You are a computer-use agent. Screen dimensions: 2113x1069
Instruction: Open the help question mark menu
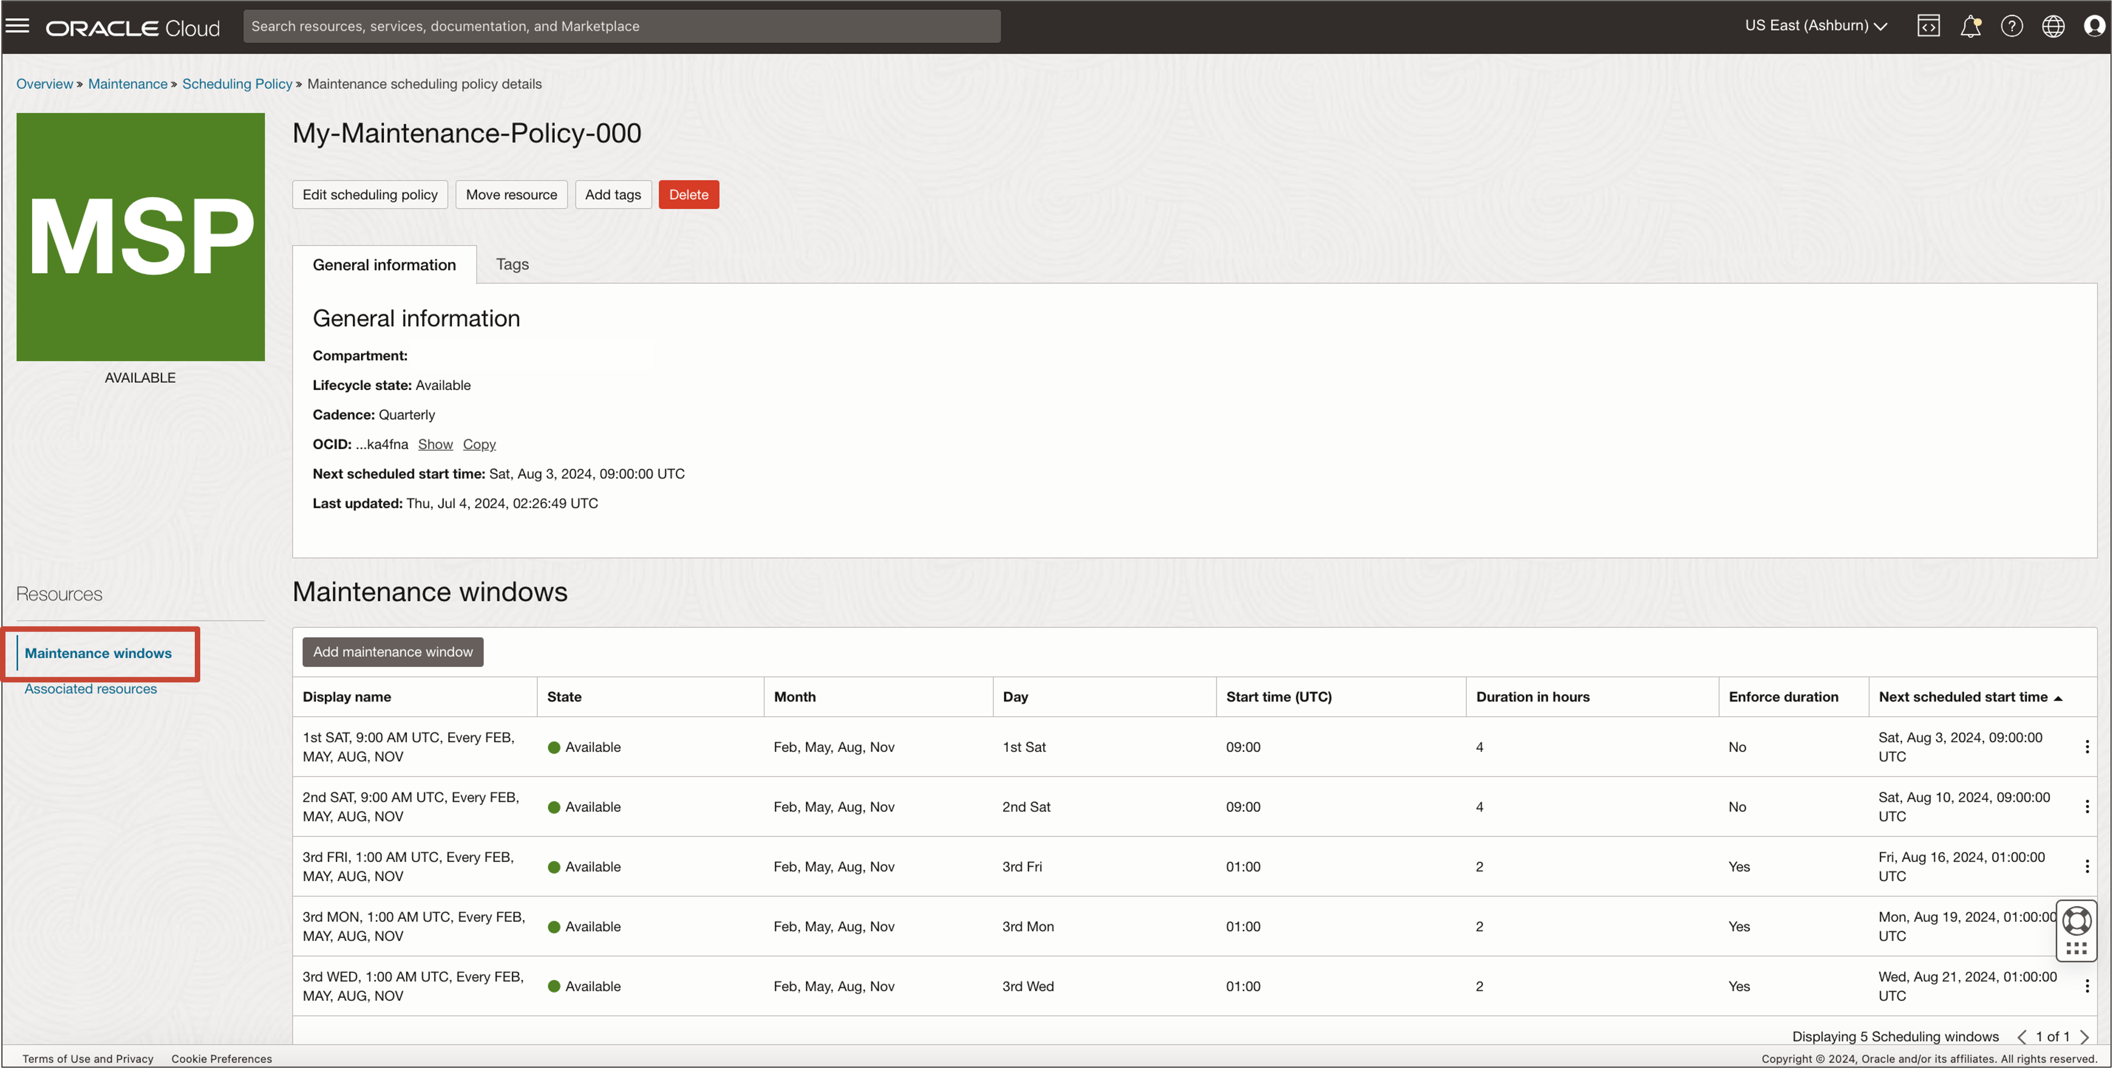[2011, 26]
